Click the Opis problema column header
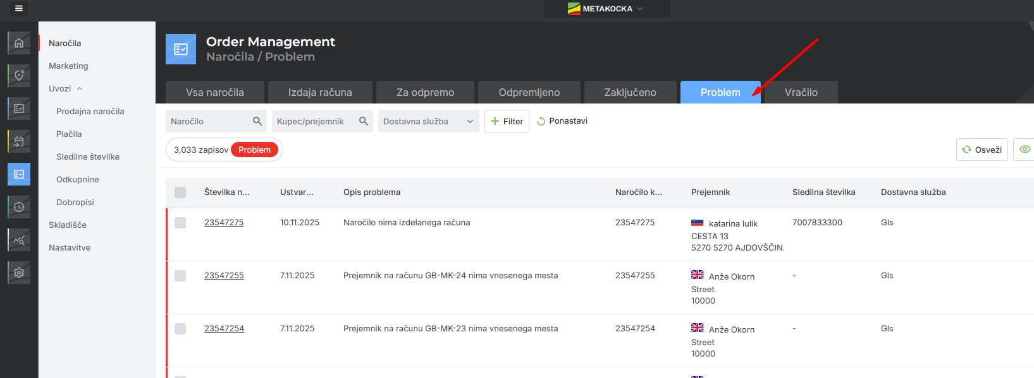This screenshot has width=1034, height=378. (372, 192)
